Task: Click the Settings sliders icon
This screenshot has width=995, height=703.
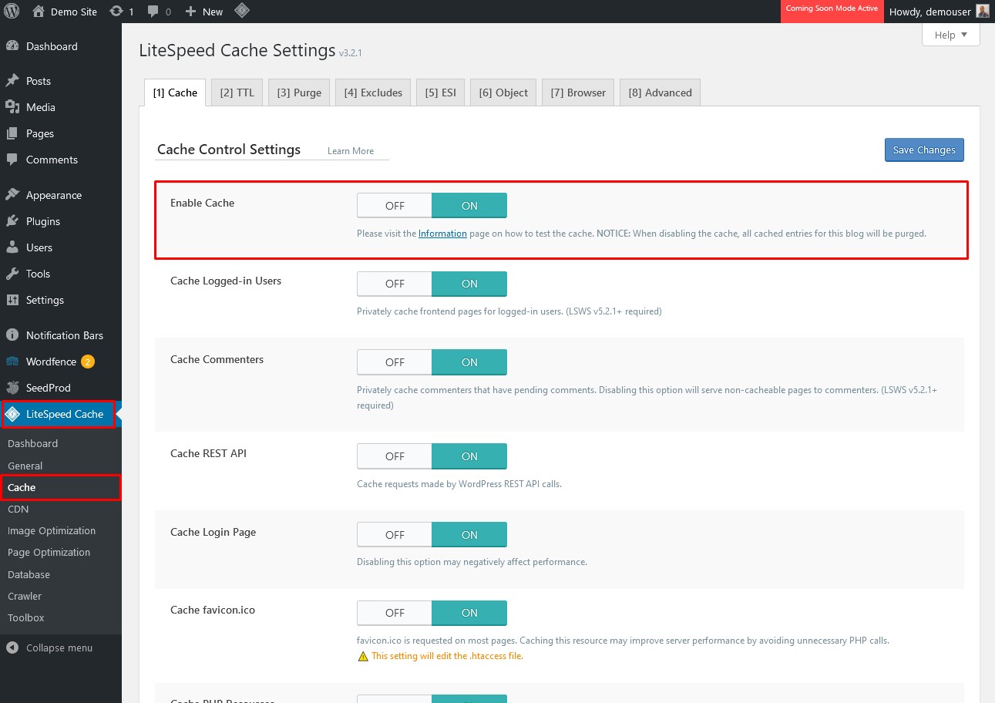Action: click(12, 300)
